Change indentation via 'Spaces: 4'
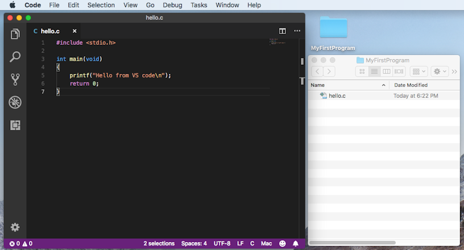The width and height of the screenshot is (464, 250). [x=194, y=244]
